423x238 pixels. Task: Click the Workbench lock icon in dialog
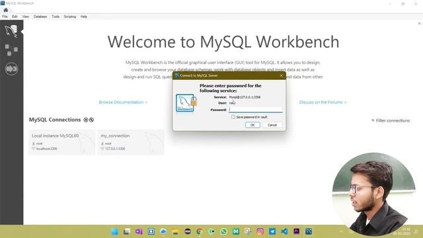click(186, 103)
